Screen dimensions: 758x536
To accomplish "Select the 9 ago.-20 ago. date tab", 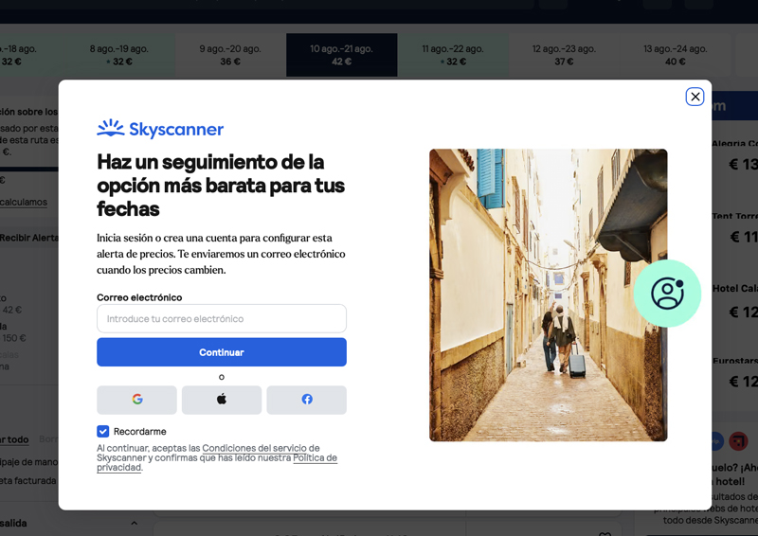I will click(230, 55).
